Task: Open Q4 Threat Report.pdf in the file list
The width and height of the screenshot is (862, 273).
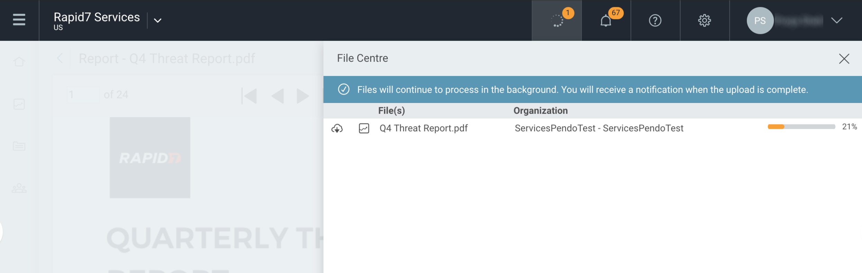Action: coord(423,128)
